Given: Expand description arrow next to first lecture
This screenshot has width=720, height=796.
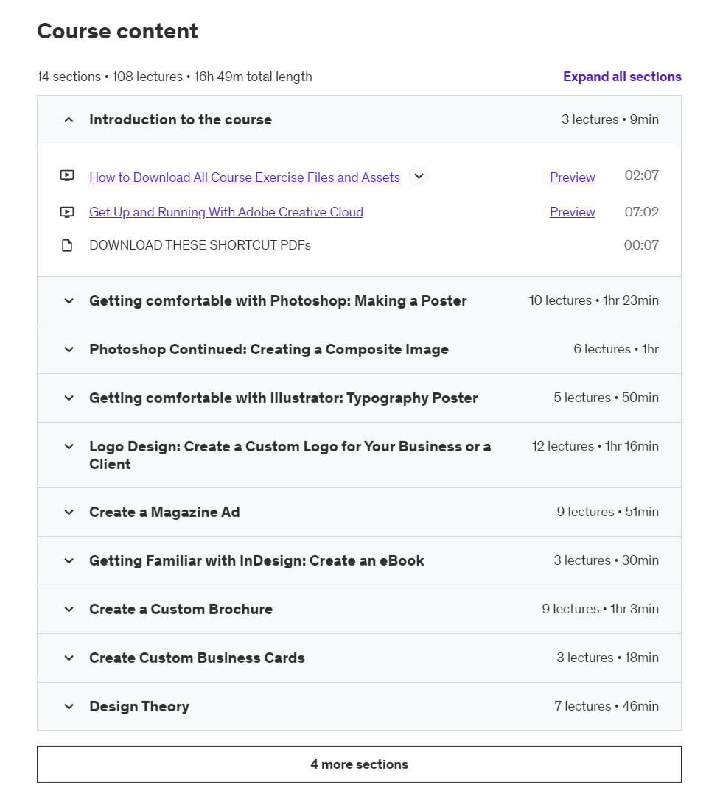Looking at the screenshot, I should click(419, 176).
